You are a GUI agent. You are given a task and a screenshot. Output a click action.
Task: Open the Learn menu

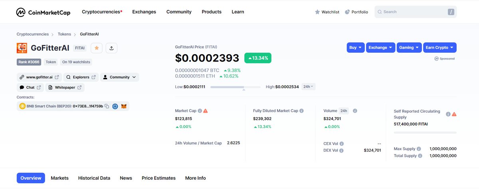(238, 12)
